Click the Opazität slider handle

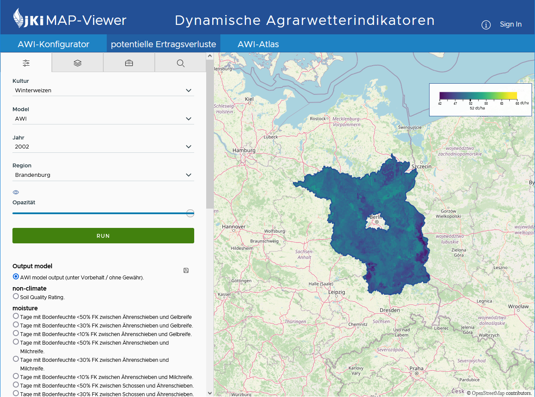click(190, 213)
